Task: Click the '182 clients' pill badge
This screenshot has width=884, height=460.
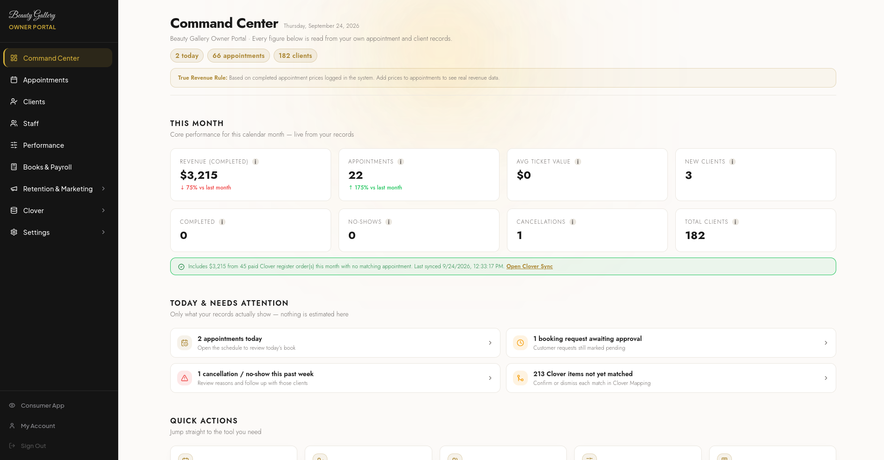Action: tap(295, 56)
